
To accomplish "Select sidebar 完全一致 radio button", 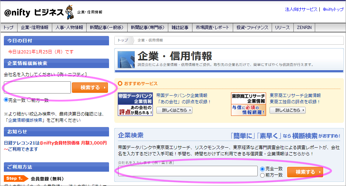I will (6, 100).
